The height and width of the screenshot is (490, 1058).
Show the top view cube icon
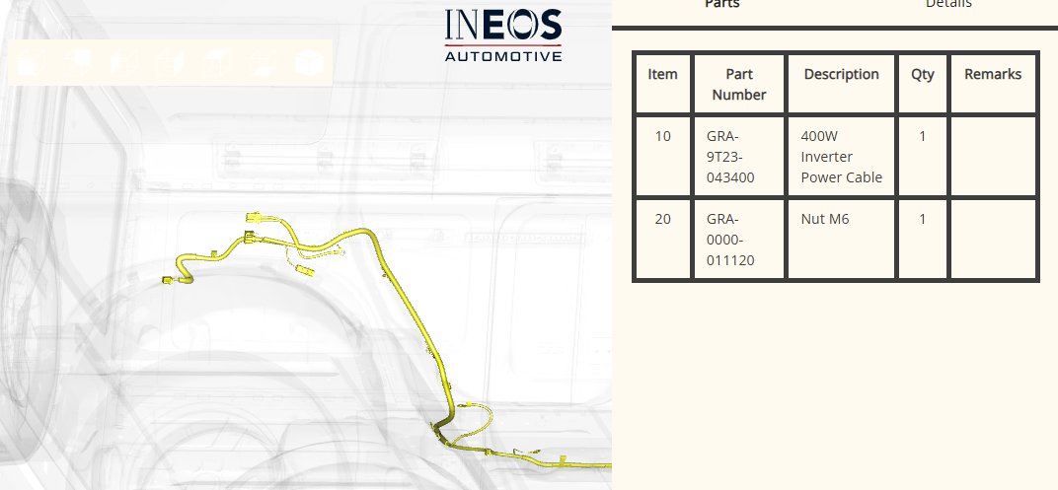215,64
